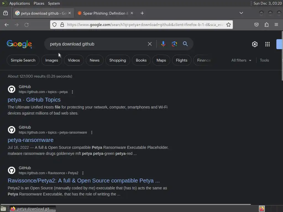The width and height of the screenshot is (283, 212).
Task: Open the System menu
Action: (x=54, y=3)
